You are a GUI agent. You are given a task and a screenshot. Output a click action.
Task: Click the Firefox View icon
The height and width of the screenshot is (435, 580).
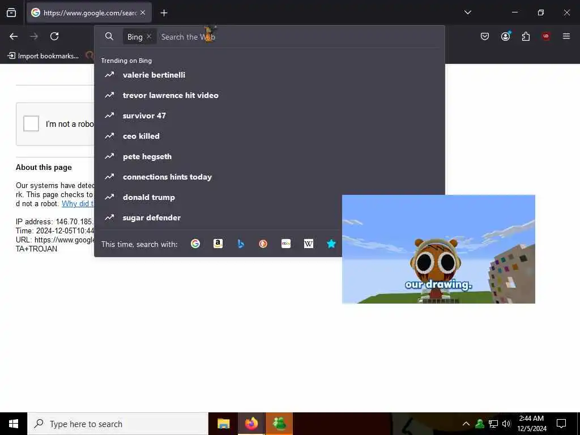tap(11, 12)
